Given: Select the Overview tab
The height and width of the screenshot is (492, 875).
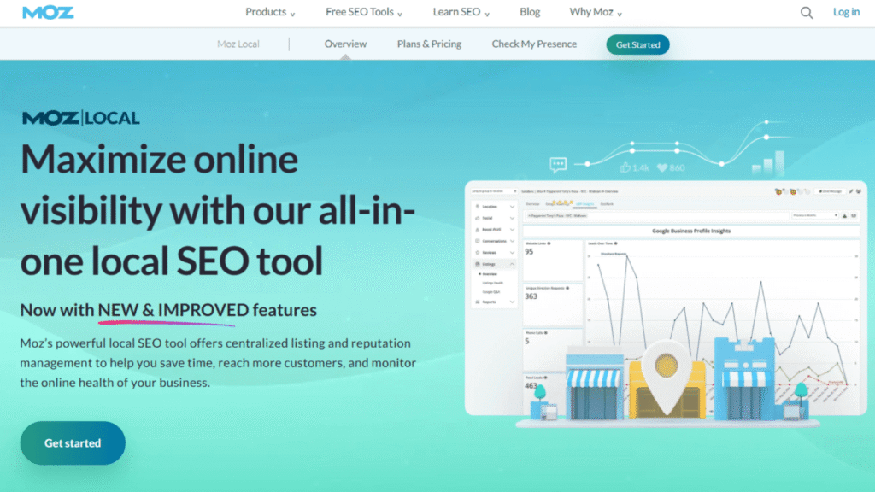Looking at the screenshot, I should (x=345, y=44).
